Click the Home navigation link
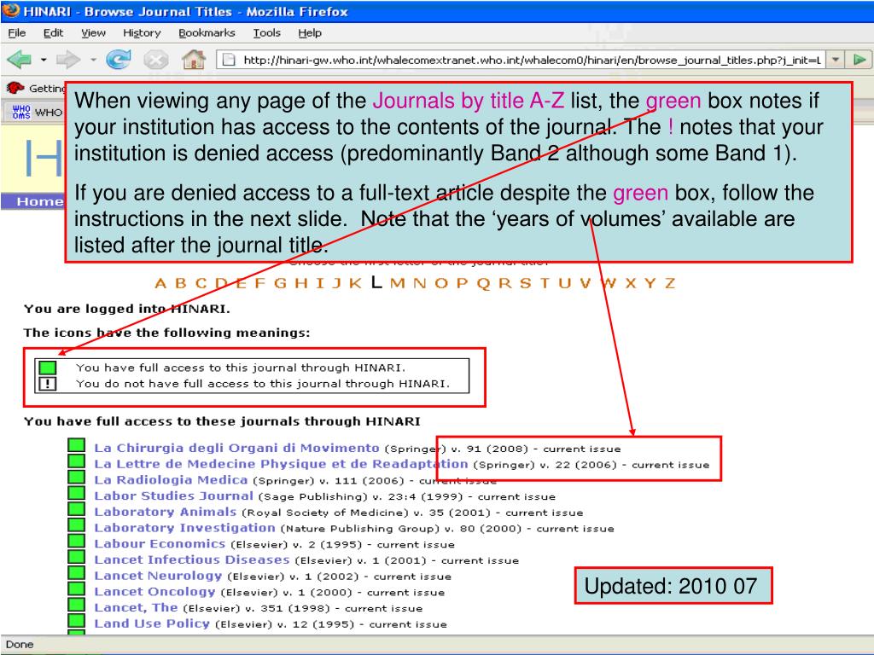This screenshot has height=655, width=874. point(39,201)
